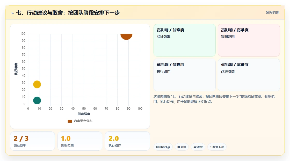The height and width of the screenshot is (161, 290).
Task: Click the 执行动作 text in quadrant card
Action: coord(163,71)
